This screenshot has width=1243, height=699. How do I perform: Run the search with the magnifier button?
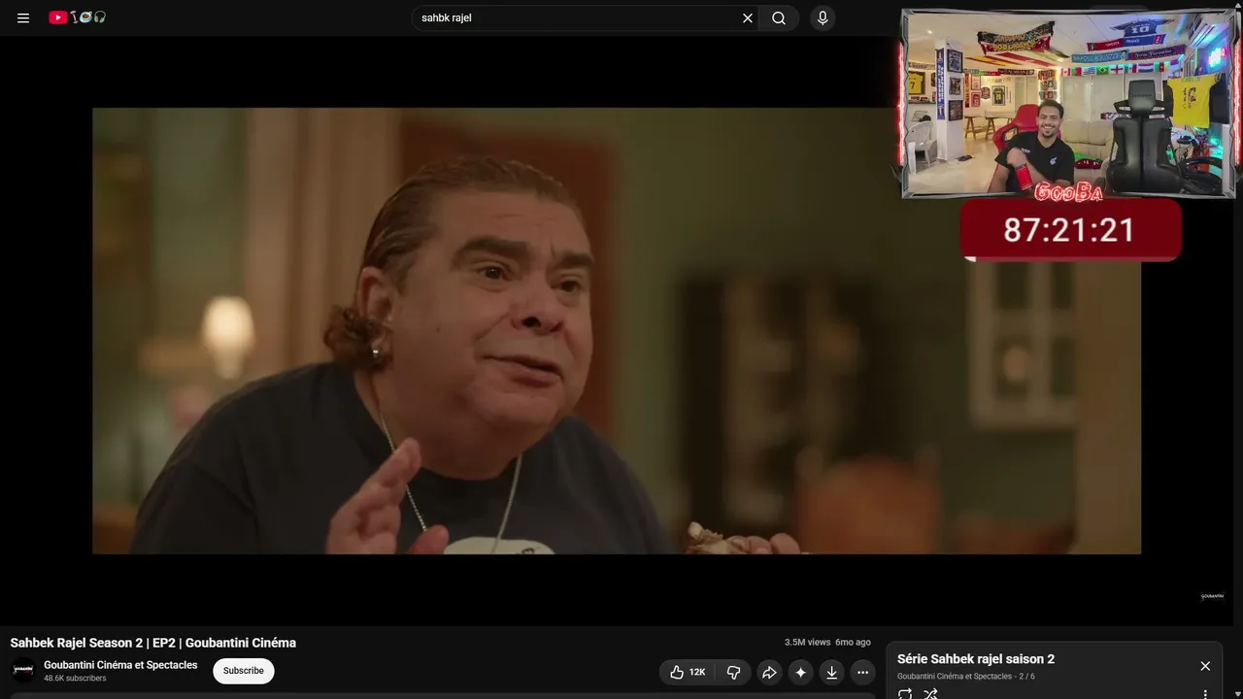pos(779,17)
